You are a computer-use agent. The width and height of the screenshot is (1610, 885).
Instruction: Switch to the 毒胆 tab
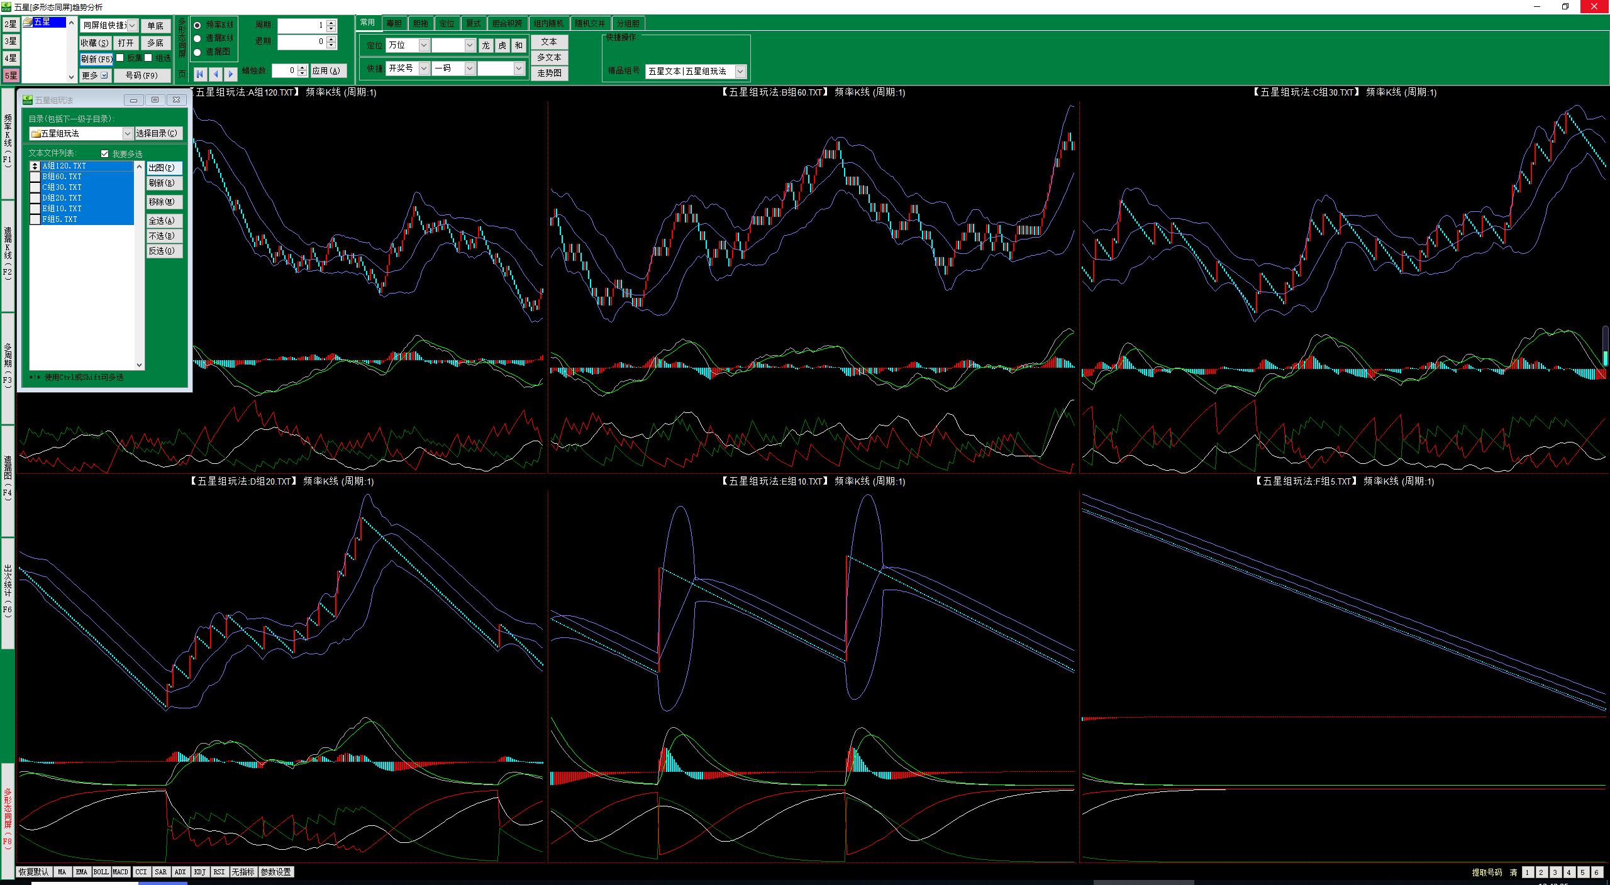394,23
